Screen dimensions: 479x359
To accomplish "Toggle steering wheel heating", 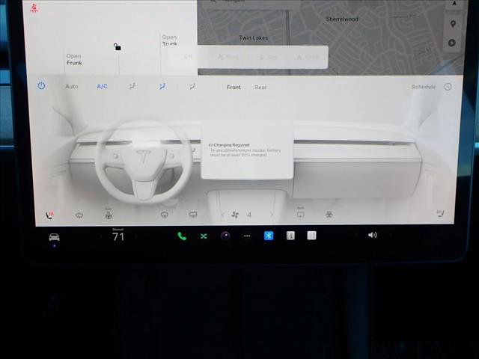I will [x=109, y=215].
